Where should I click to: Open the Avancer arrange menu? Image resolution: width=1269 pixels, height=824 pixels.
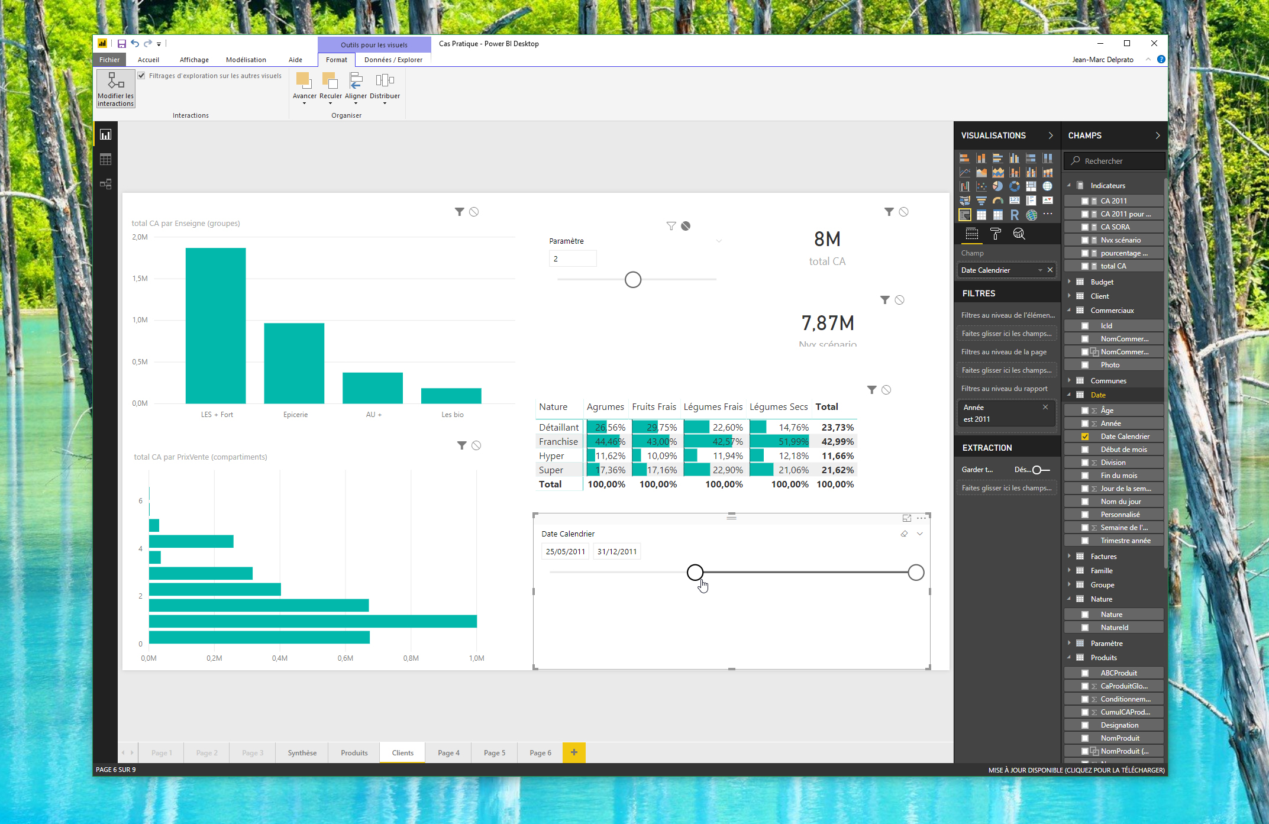305,88
